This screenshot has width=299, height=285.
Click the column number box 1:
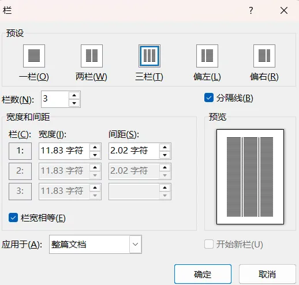point(20,151)
